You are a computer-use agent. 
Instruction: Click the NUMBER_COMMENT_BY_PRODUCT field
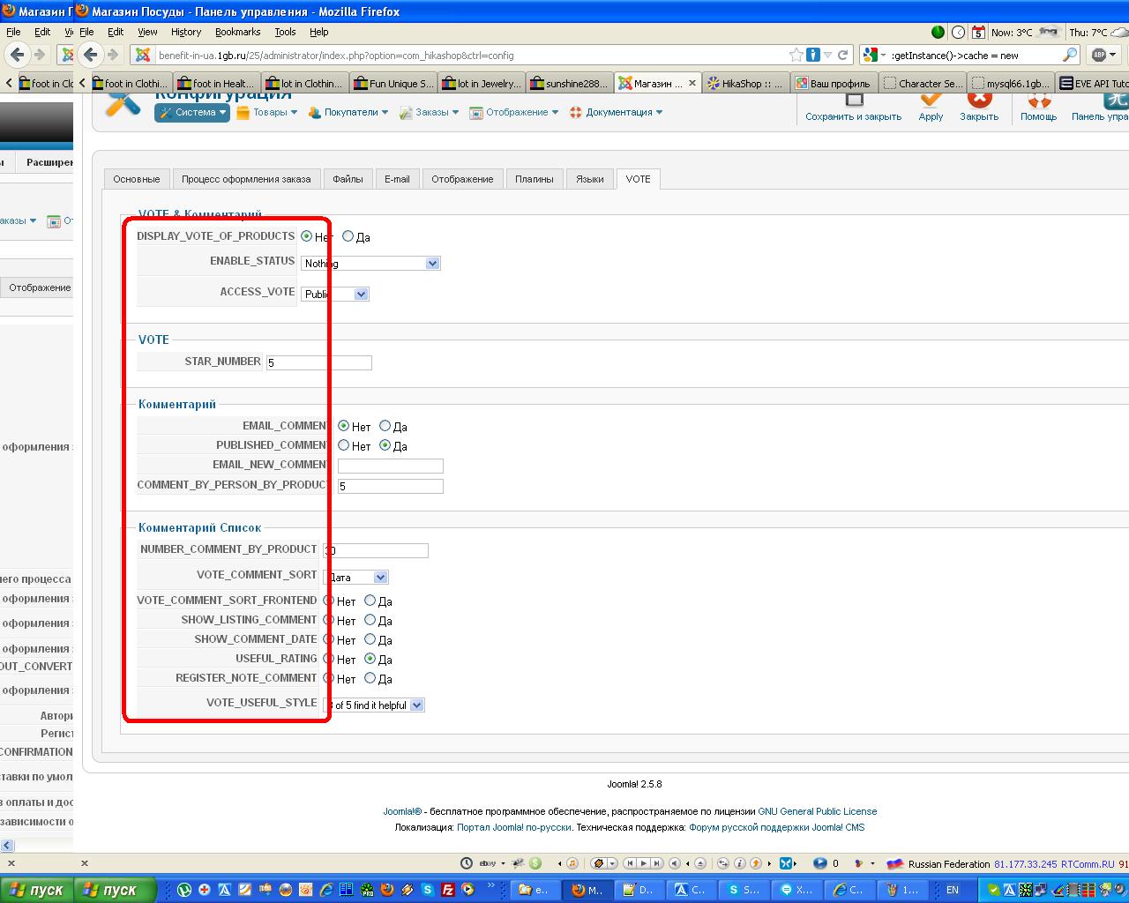point(376,550)
